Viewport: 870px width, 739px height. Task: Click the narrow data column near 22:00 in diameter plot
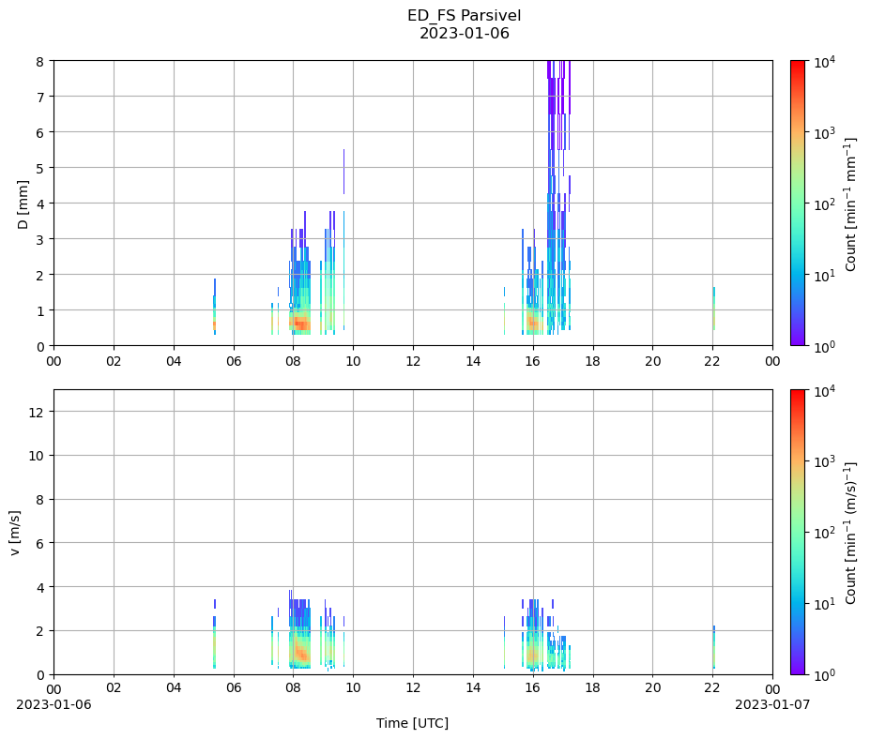coord(714,309)
